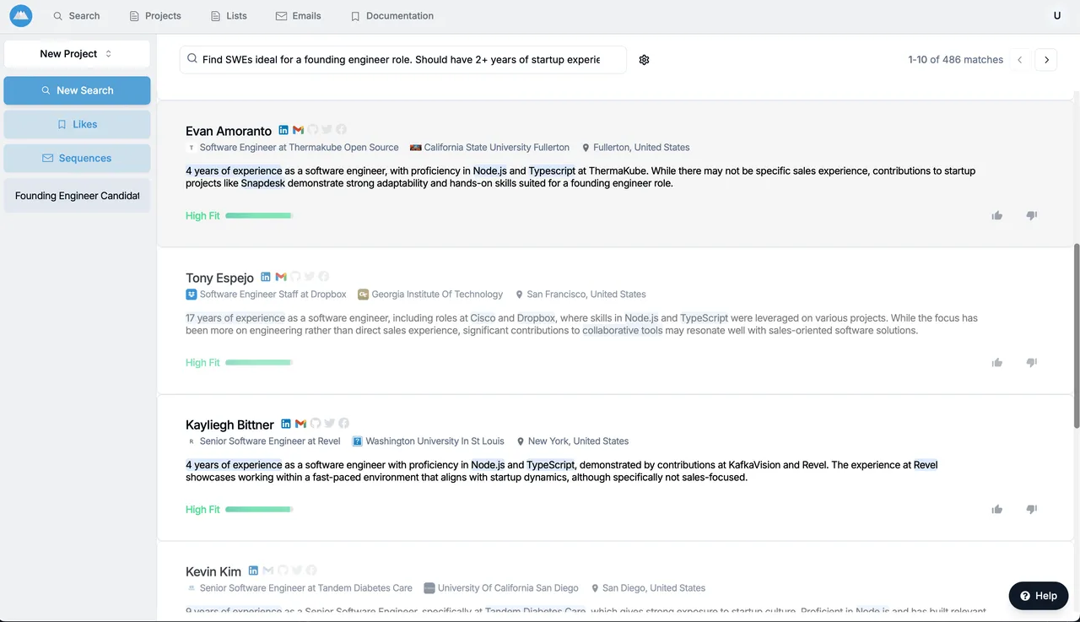Click Kevin Kim's faded Gmail icon
The width and height of the screenshot is (1080, 622).
268,571
